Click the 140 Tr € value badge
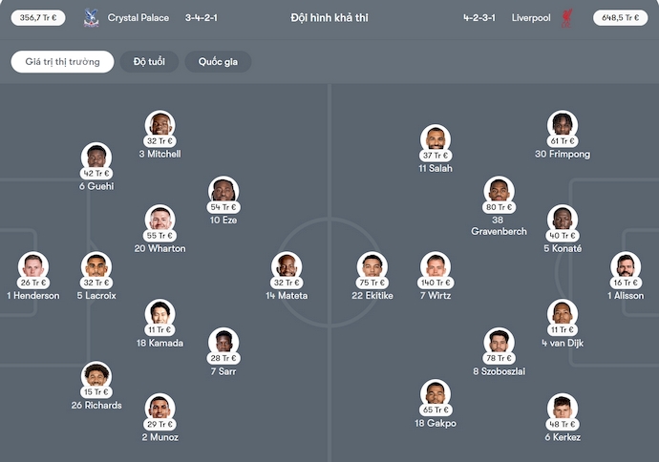The image size is (659, 462). pyautogui.click(x=435, y=283)
